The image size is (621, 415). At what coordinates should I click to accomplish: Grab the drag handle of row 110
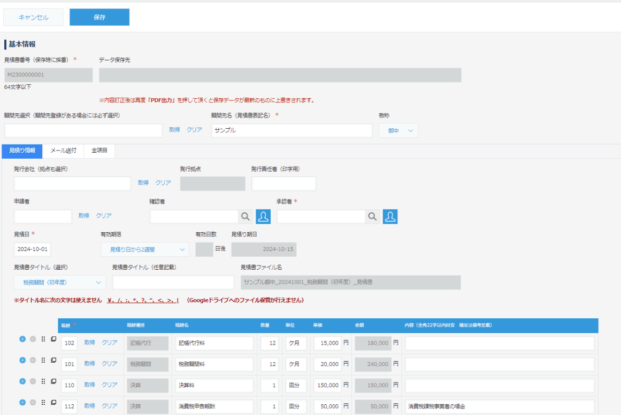[x=43, y=381]
